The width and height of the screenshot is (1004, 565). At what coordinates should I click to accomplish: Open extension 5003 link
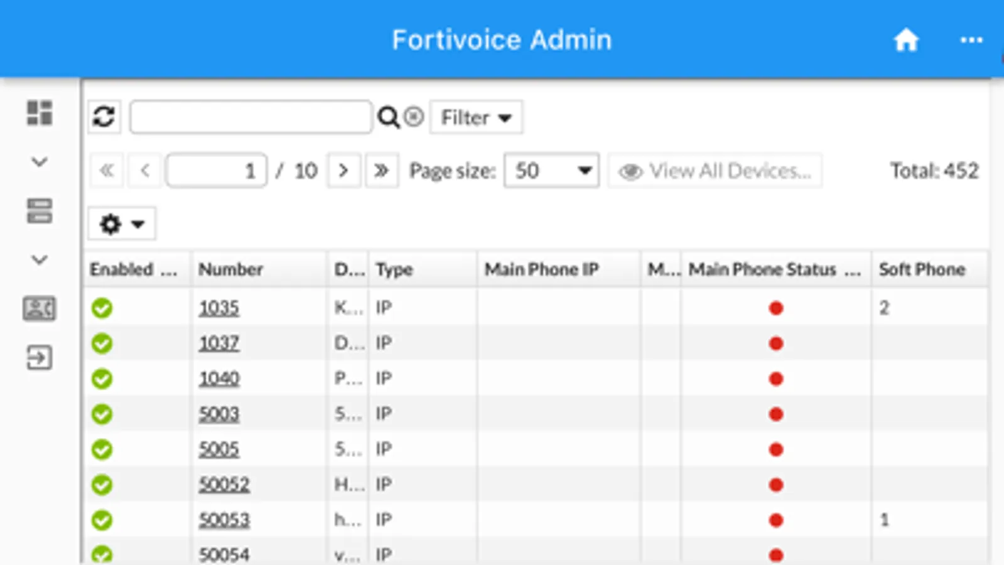tap(219, 414)
